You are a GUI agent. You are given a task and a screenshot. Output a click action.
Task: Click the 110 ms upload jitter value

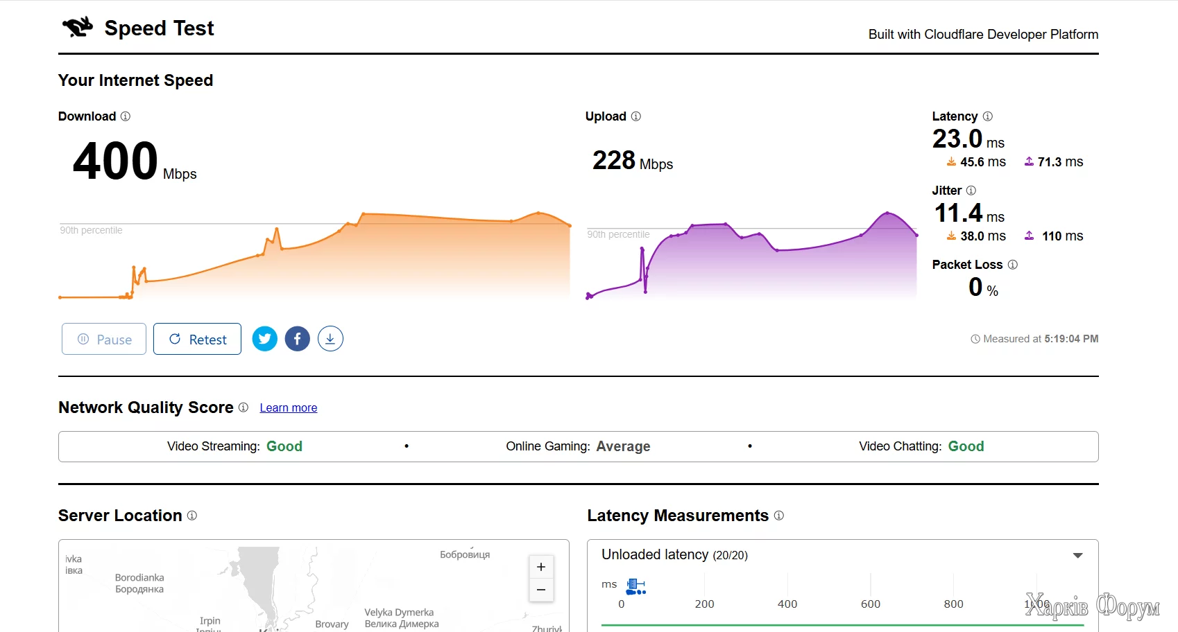tap(1063, 236)
